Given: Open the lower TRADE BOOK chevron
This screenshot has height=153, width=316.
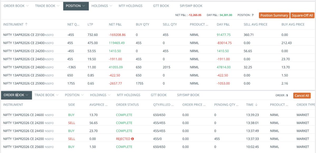Looking at the screenshot, I should pos(57,95).
